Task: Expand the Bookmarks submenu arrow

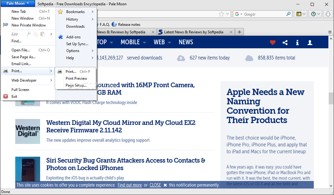Action: (x=93, y=12)
